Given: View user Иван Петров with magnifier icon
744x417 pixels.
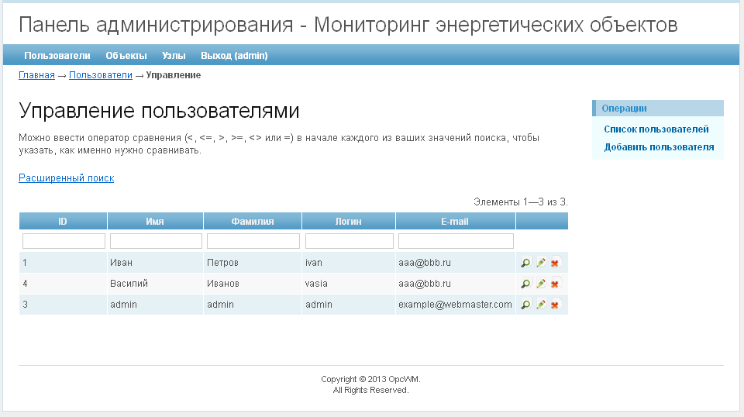Looking at the screenshot, I should (525, 262).
